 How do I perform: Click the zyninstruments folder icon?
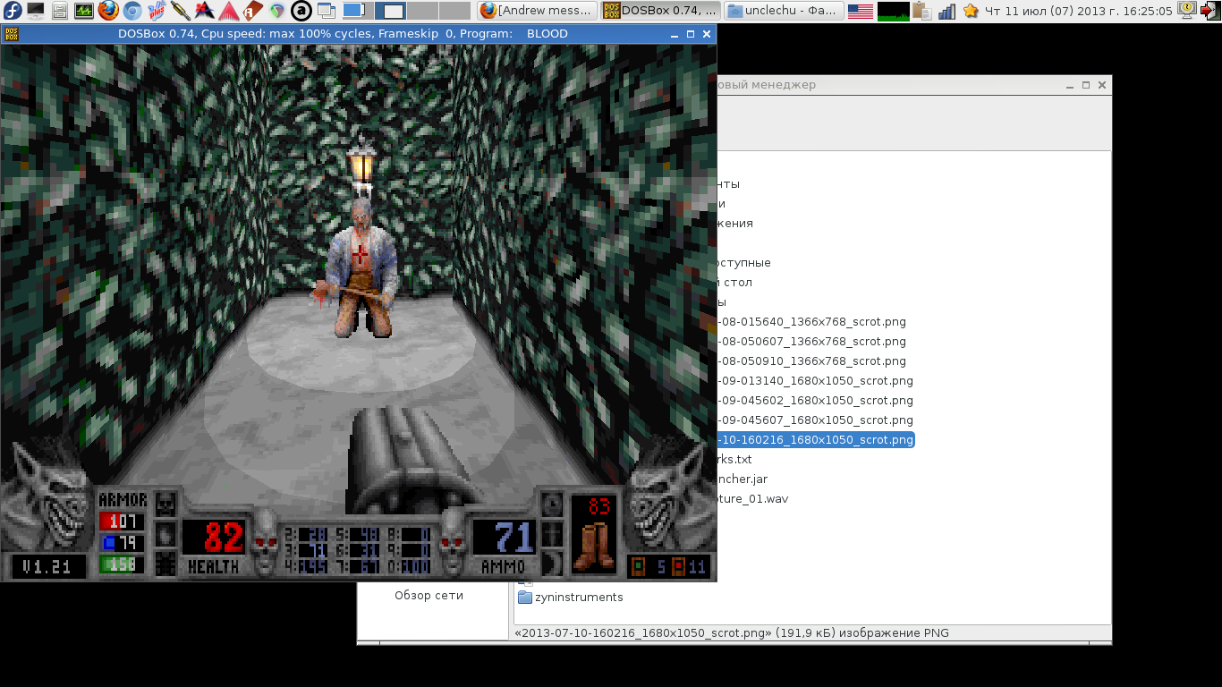click(x=525, y=598)
